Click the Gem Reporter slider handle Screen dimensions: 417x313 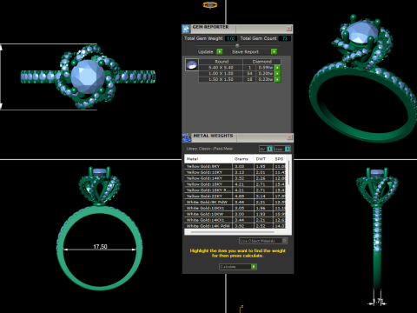pos(237,45)
